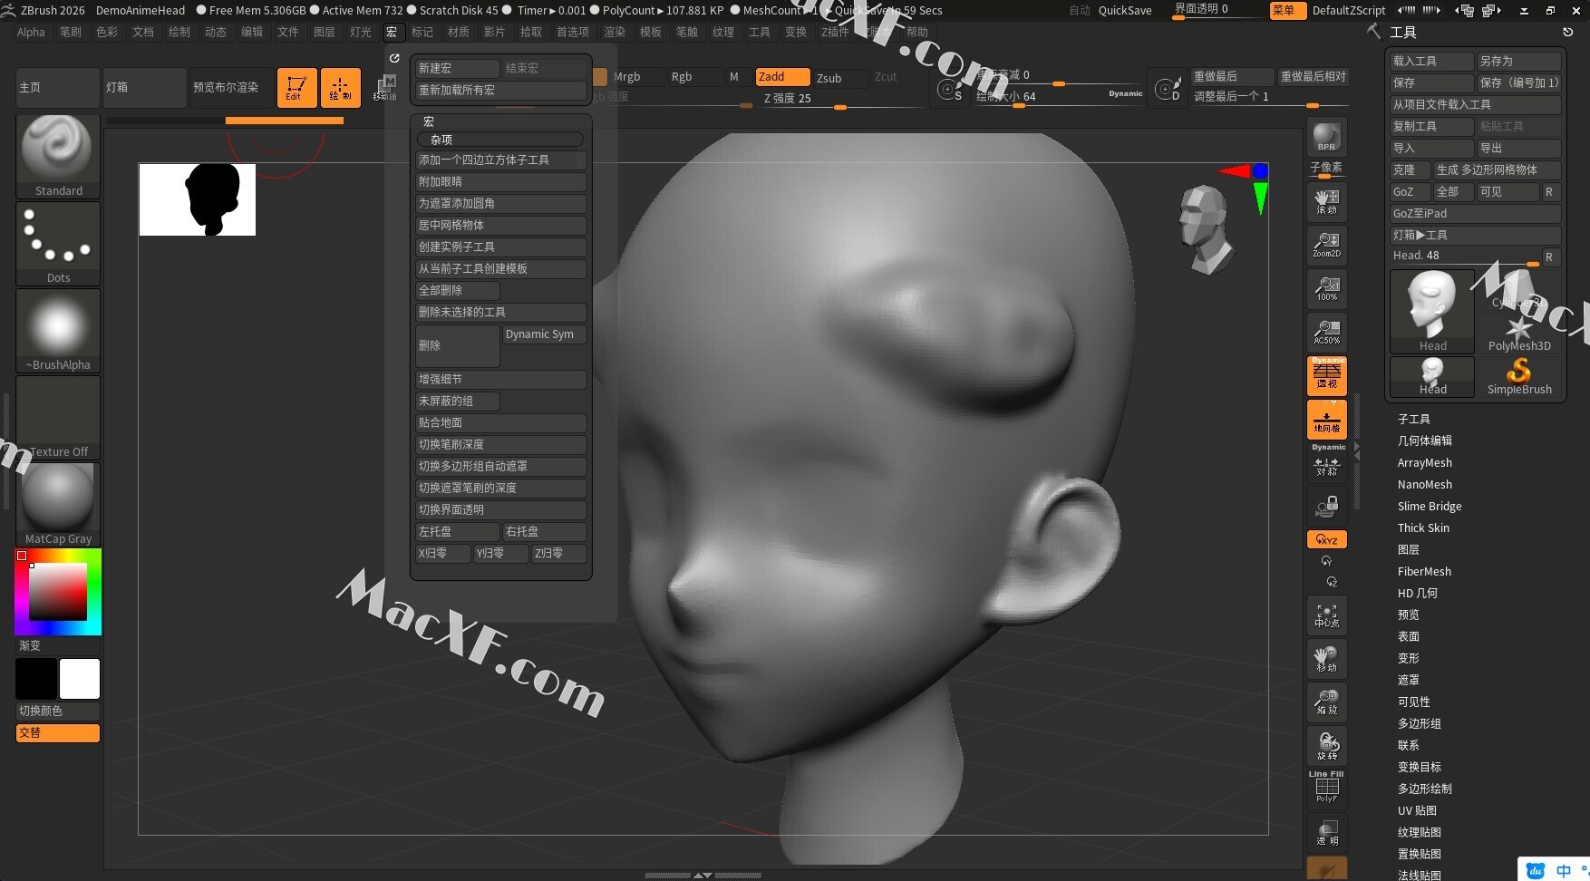Screen dimensions: 1590x881
Task: Expand the 遮罩 masking section
Action: 1408,680
